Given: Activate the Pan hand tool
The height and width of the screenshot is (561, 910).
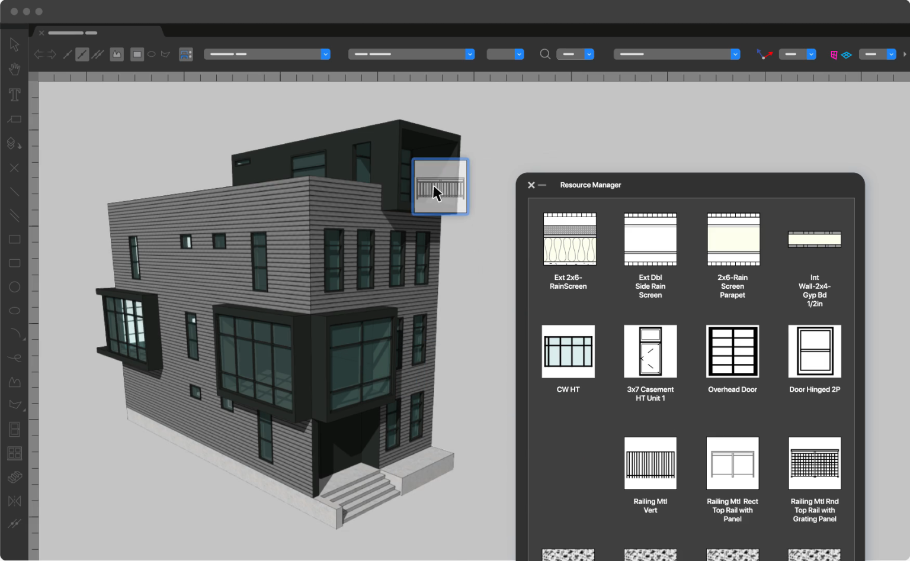Looking at the screenshot, I should (14, 69).
